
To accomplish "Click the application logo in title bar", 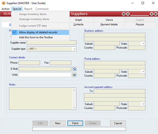I will pyautogui.click(x=3, y=3).
